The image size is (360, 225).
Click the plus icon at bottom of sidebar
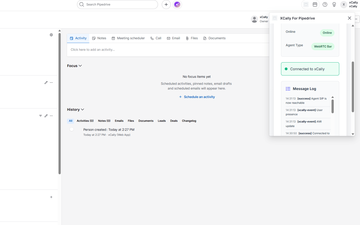(51, 197)
